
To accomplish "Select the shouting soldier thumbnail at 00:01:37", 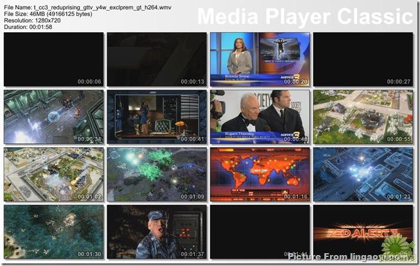I will pos(157,232).
